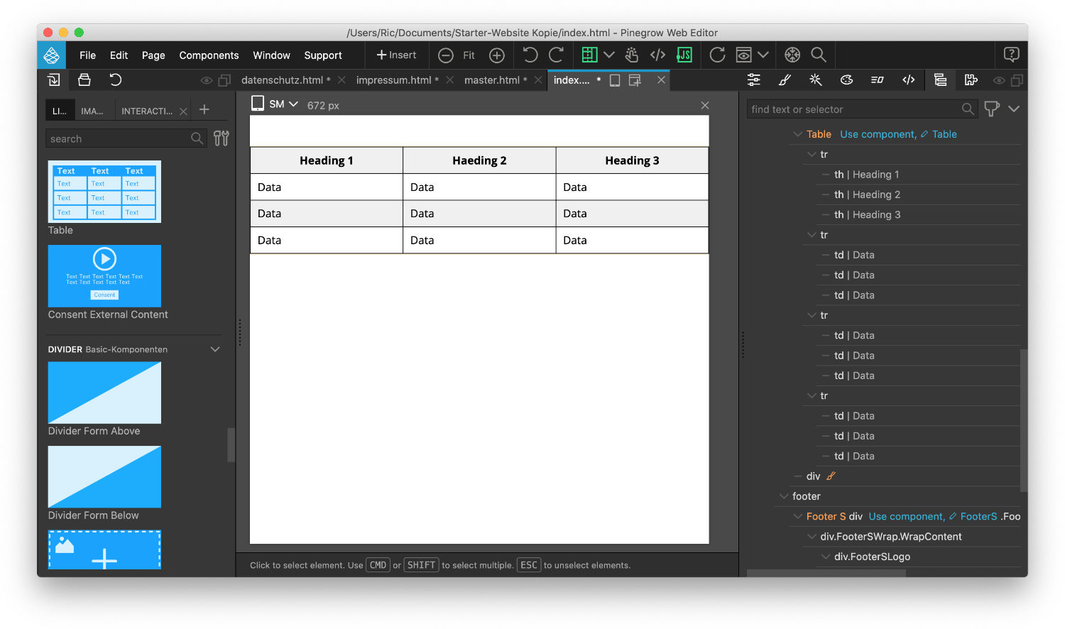Toggle the green page layout icon
The height and width of the screenshot is (629, 1065).
(x=589, y=55)
